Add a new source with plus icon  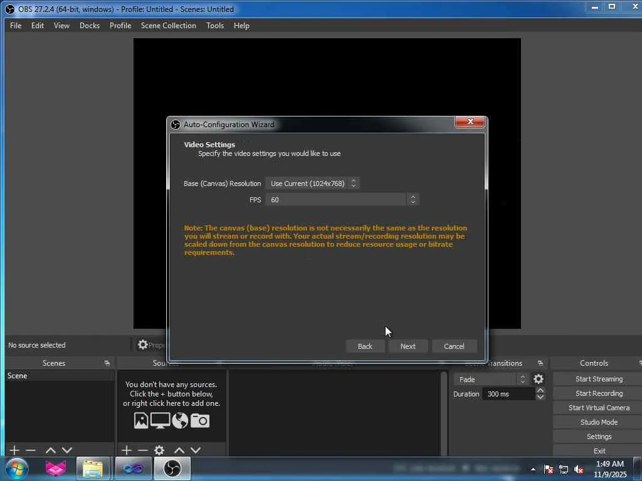[127, 450]
